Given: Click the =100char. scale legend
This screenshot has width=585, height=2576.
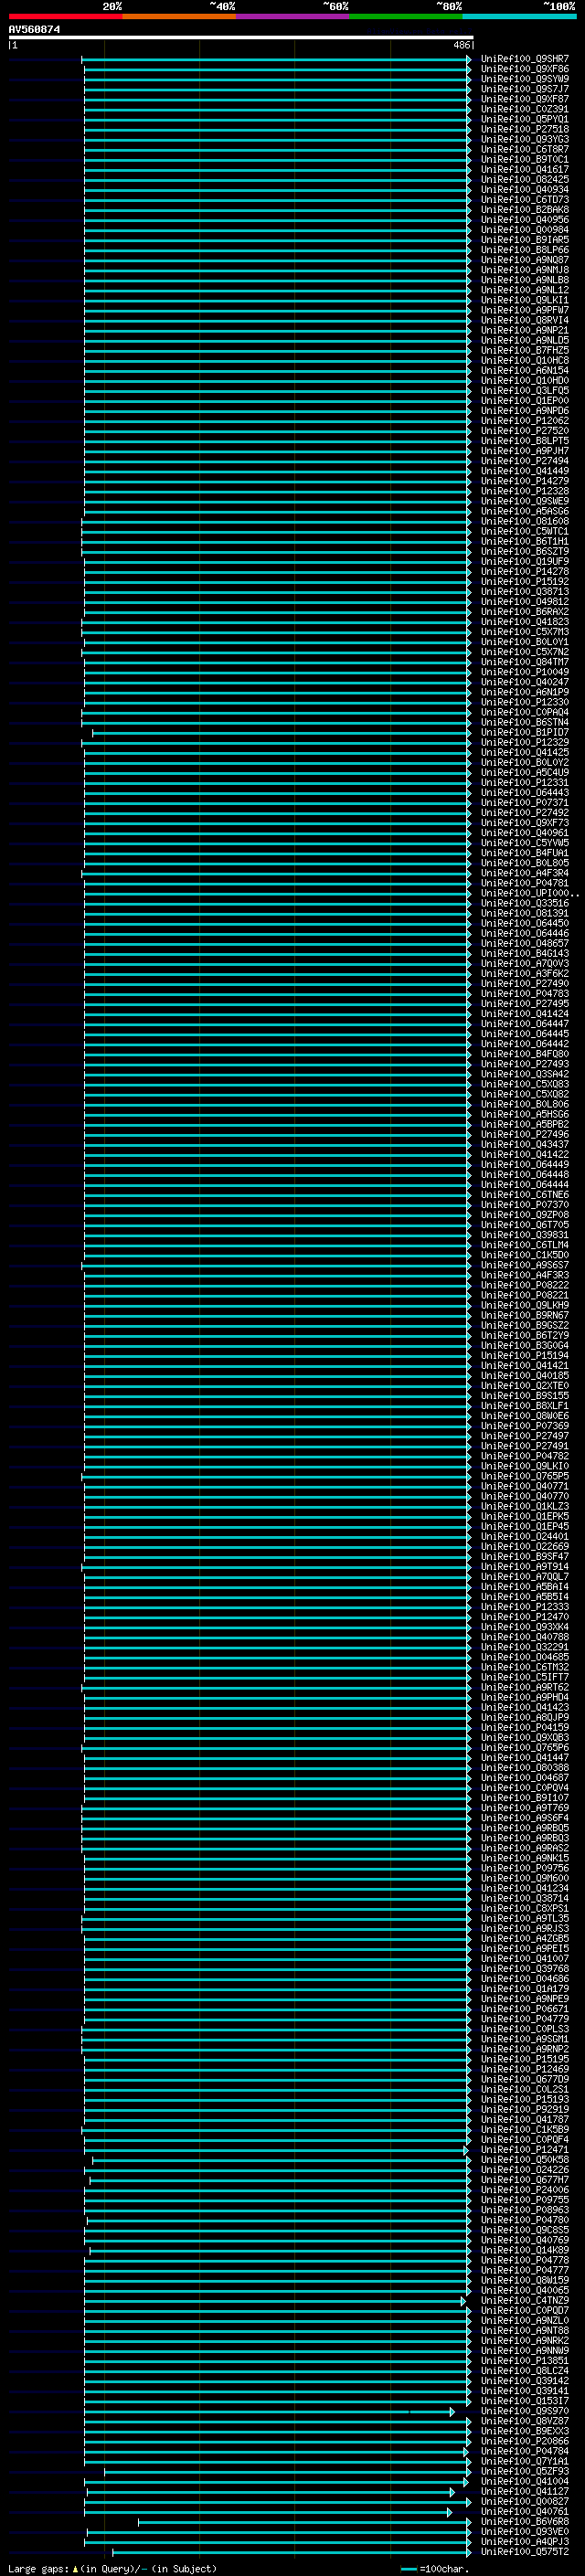Looking at the screenshot, I should (x=435, y=2569).
